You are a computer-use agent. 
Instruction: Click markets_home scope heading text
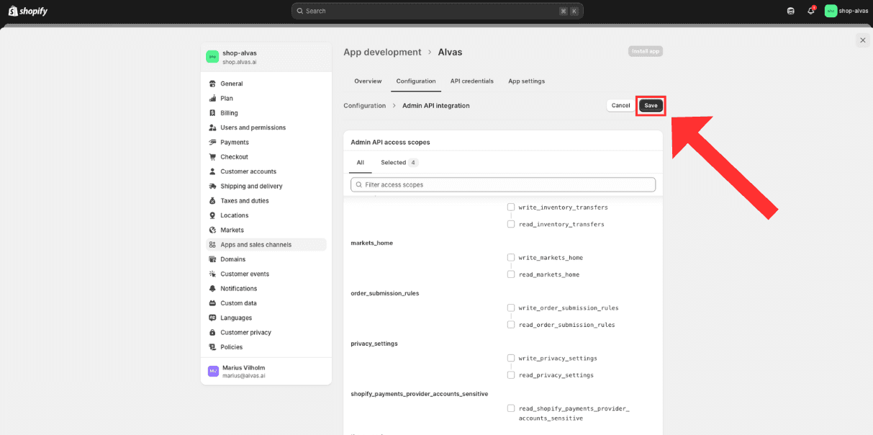point(372,243)
